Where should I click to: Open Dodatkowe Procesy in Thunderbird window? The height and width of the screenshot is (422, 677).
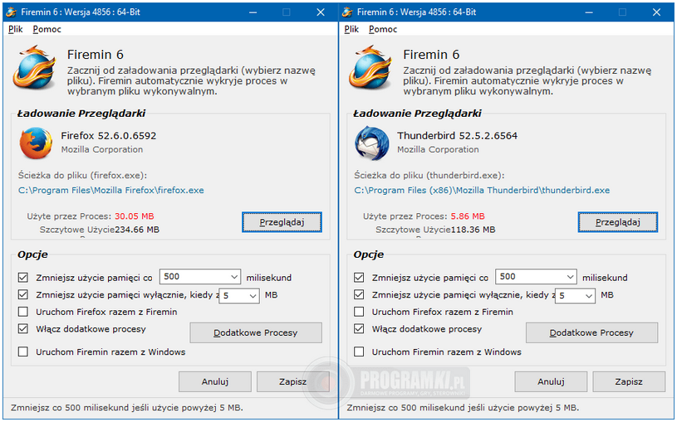pyautogui.click(x=591, y=332)
